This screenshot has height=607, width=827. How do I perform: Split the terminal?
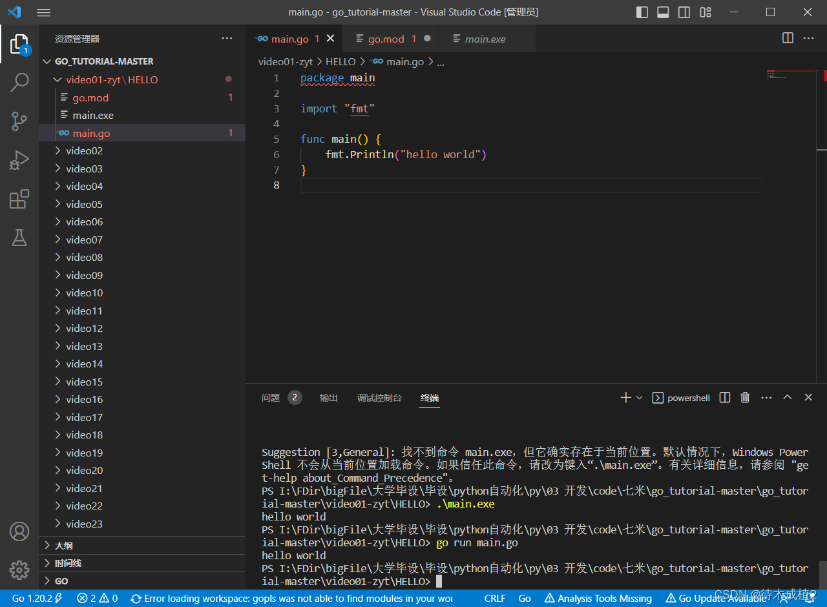725,398
